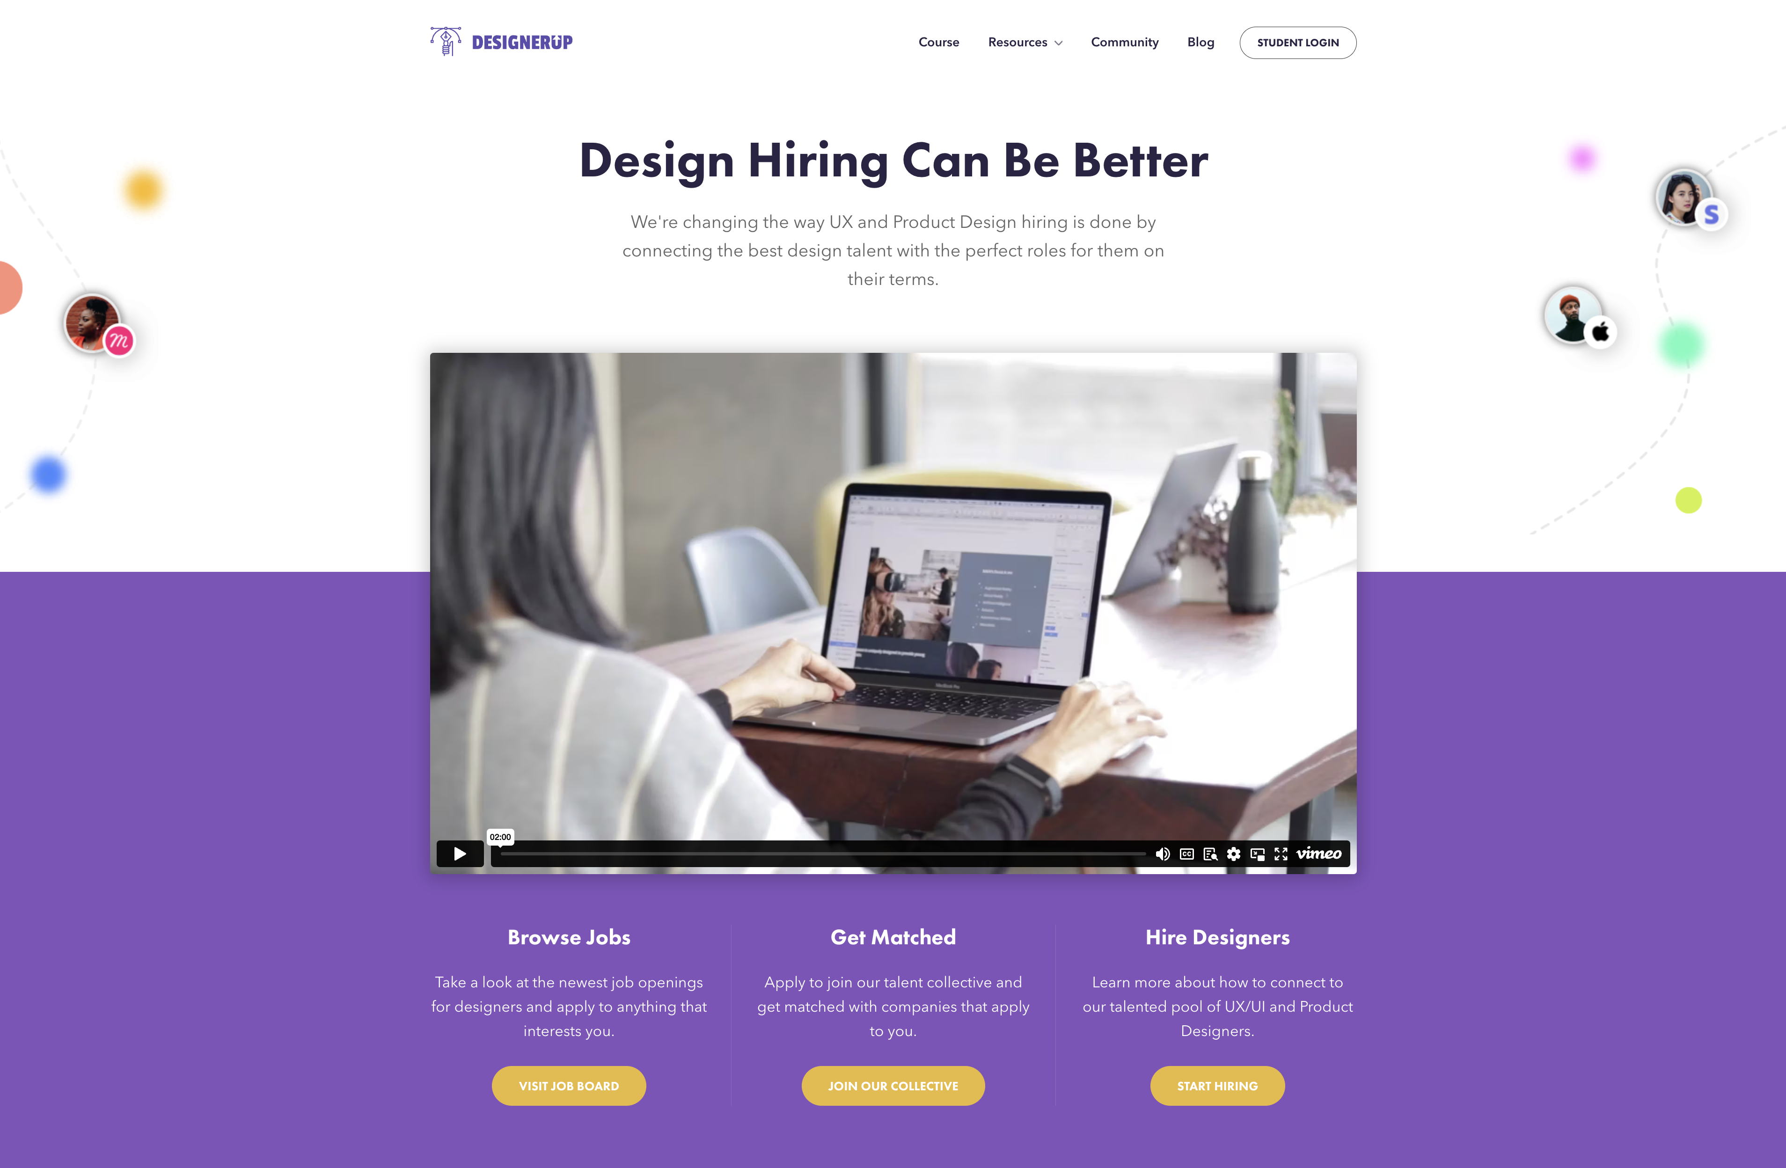Select the Course menu item
The width and height of the screenshot is (1786, 1168).
click(938, 42)
